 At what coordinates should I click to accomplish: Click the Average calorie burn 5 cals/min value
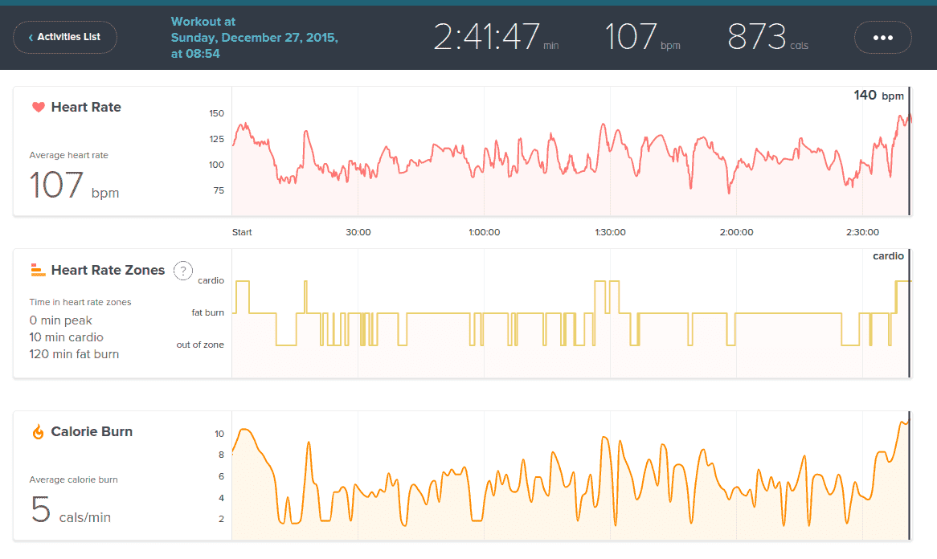70,510
